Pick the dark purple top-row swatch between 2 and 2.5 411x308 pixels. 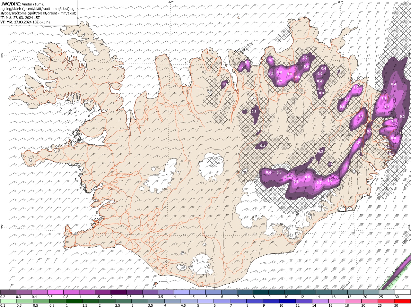click(x=118, y=292)
